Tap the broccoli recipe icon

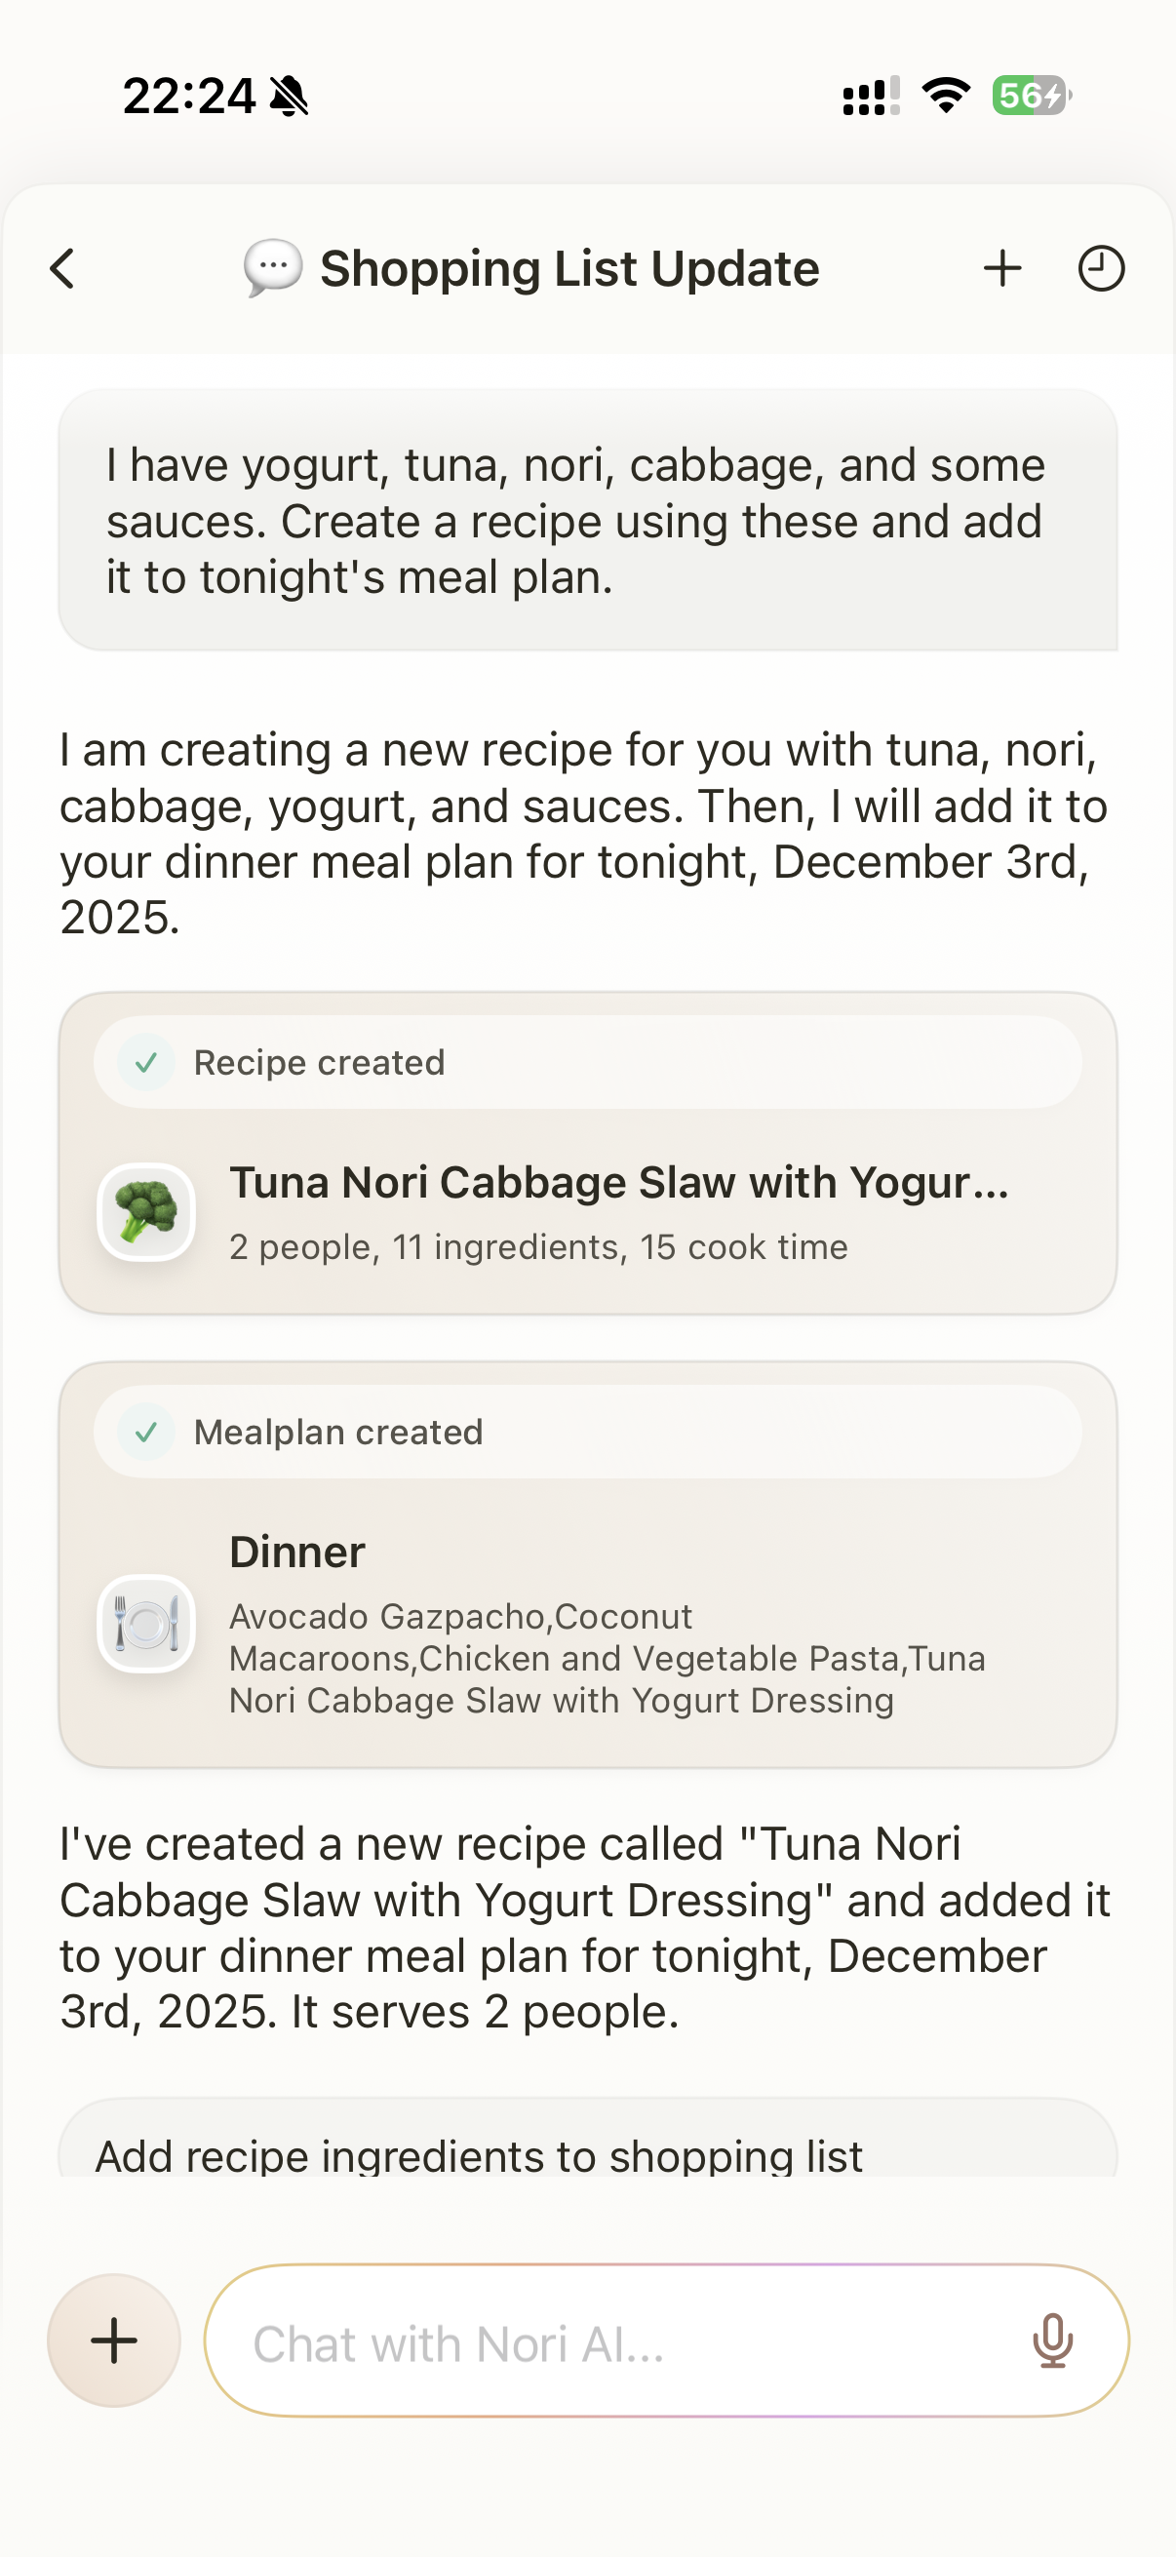point(146,1212)
